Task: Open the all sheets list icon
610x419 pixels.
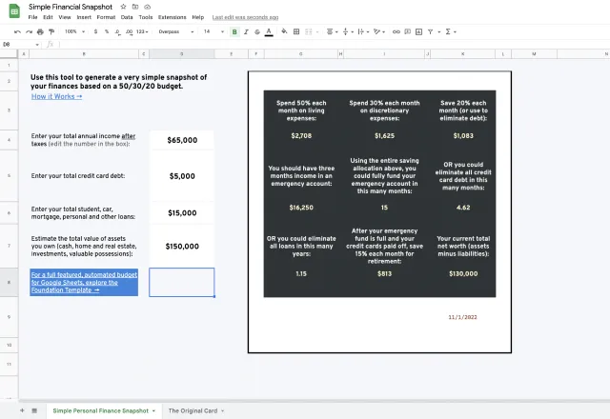Action: click(34, 410)
